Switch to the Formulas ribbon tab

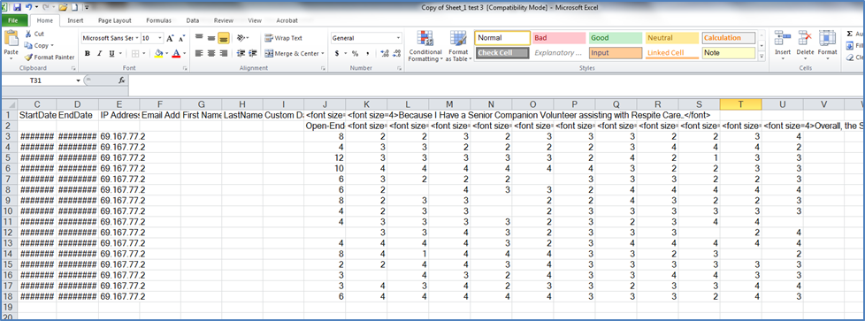pyautogui.click(x=158, y=20)
